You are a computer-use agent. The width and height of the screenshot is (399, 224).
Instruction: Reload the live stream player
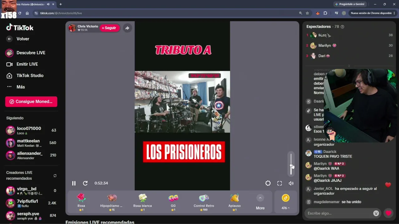tap(85, 183)
